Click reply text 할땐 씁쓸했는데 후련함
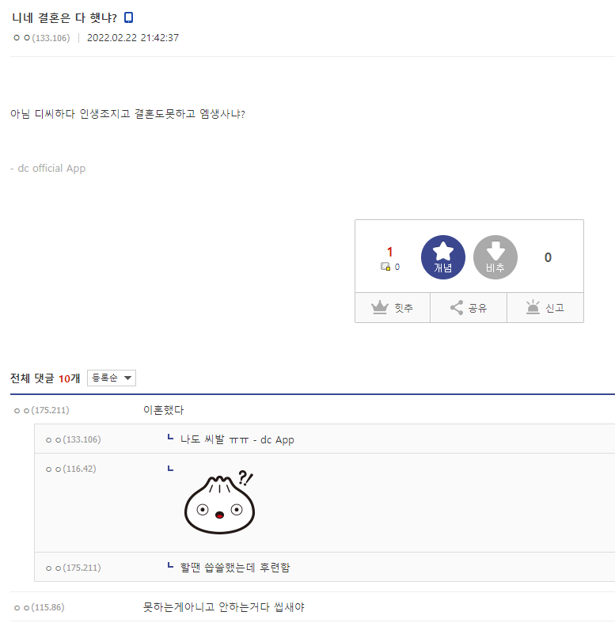 [235, 568]
